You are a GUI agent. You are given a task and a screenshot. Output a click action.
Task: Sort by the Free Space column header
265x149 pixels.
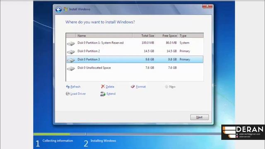(166, 36)
